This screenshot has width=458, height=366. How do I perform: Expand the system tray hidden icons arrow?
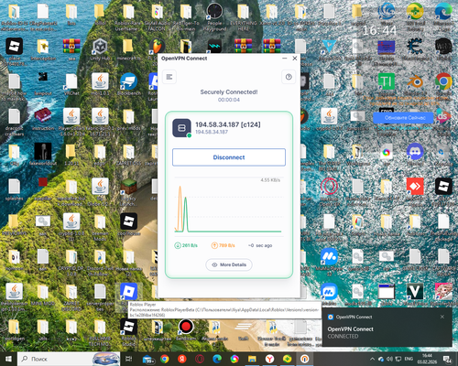[372, 359]
